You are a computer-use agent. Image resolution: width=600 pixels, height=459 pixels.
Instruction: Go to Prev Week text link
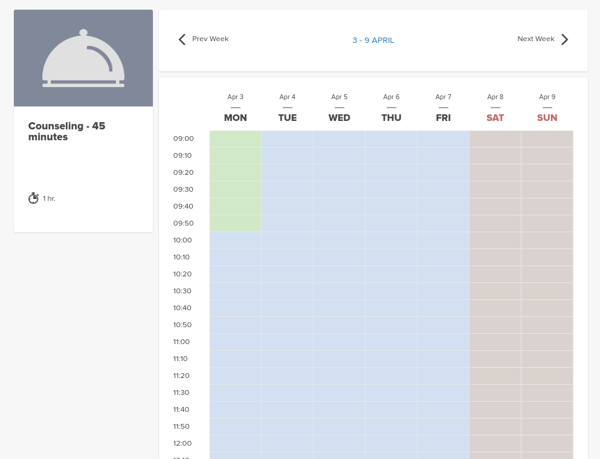(x=210, y=39)
